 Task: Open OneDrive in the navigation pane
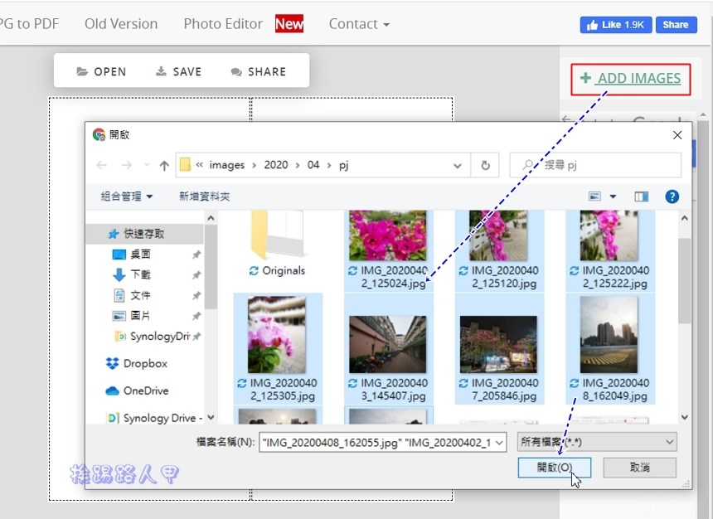click(138, 390)
